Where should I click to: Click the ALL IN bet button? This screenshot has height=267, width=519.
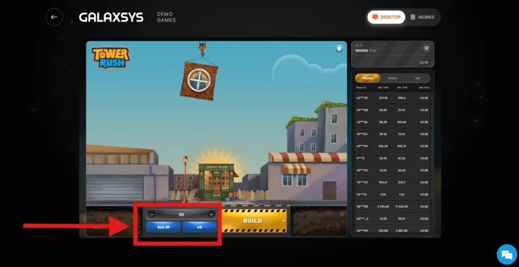[x=163, y=227]
